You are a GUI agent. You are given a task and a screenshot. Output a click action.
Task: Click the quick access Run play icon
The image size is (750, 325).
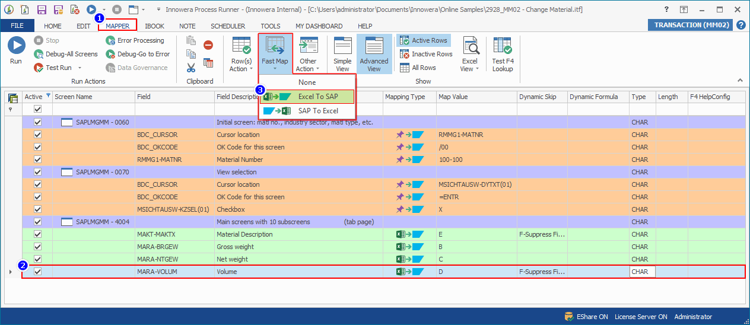click(x=91, y=9)
